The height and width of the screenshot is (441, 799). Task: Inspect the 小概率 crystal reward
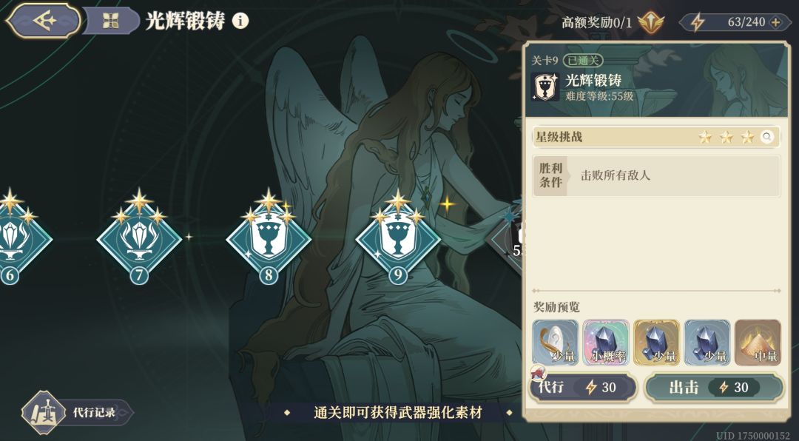click(x=606, y=342)
